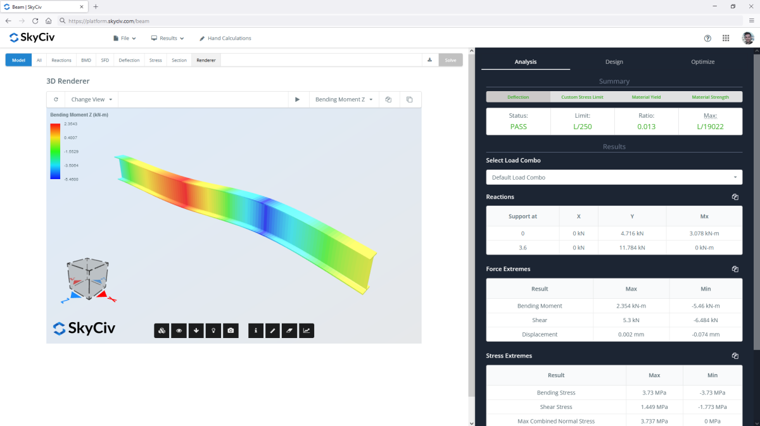The width and height of the screenshot is (760, 426).
Task: Select the eraser tool in renderer toolbar
Action: click(x=289, y=330)
